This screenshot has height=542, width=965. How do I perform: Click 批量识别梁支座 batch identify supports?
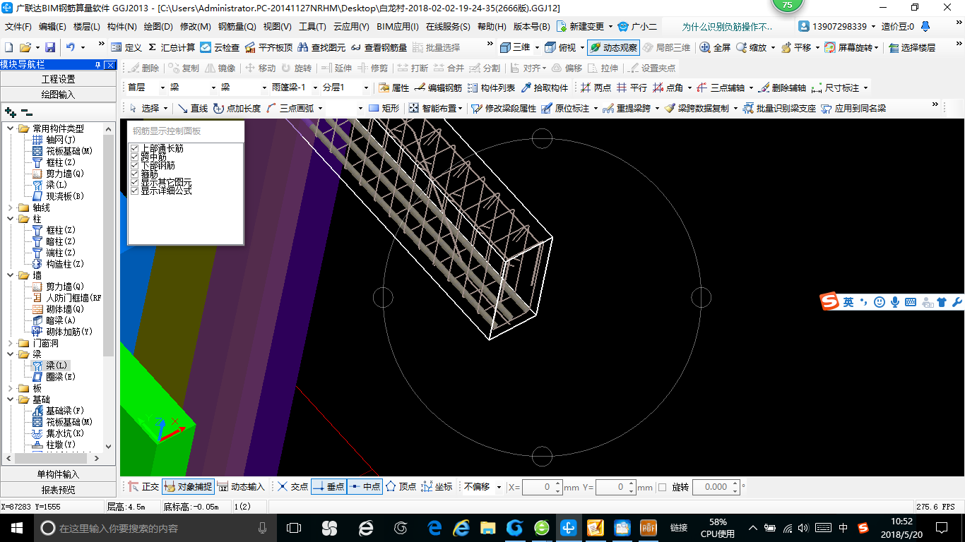coord(778,108)
